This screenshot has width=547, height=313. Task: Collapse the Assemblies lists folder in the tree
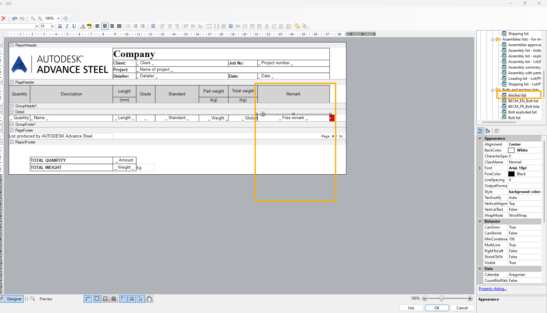click(x=492, y=39)
